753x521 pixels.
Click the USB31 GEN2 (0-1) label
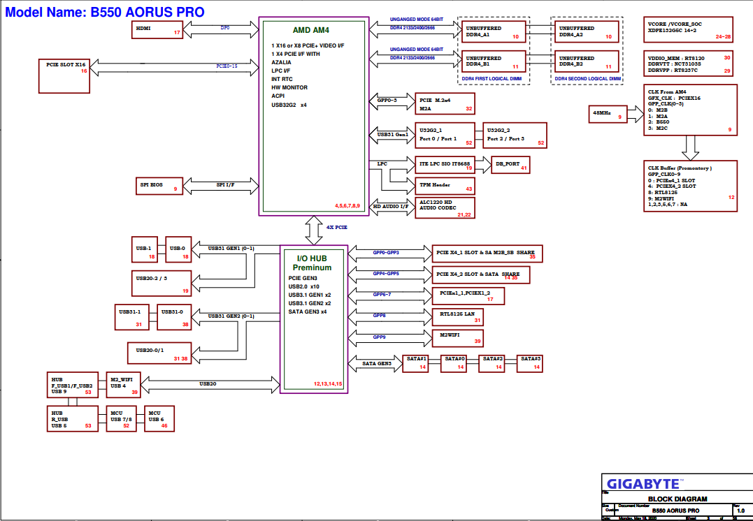[x=231, y=316]
